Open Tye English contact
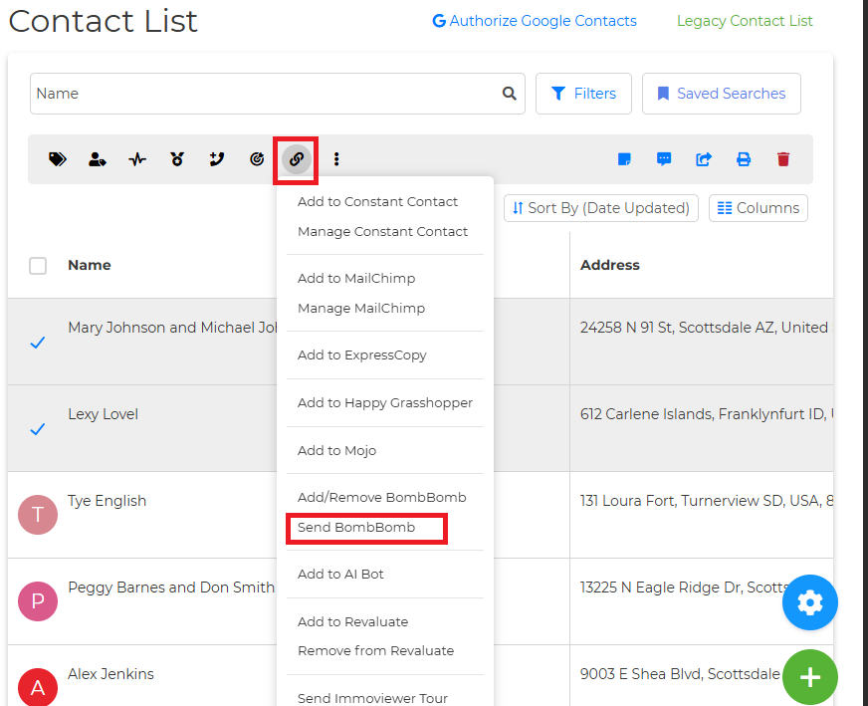Screen dimensions: 868x706 [x=107, y=501]
